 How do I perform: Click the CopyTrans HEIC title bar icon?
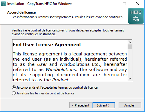(3, 4)
